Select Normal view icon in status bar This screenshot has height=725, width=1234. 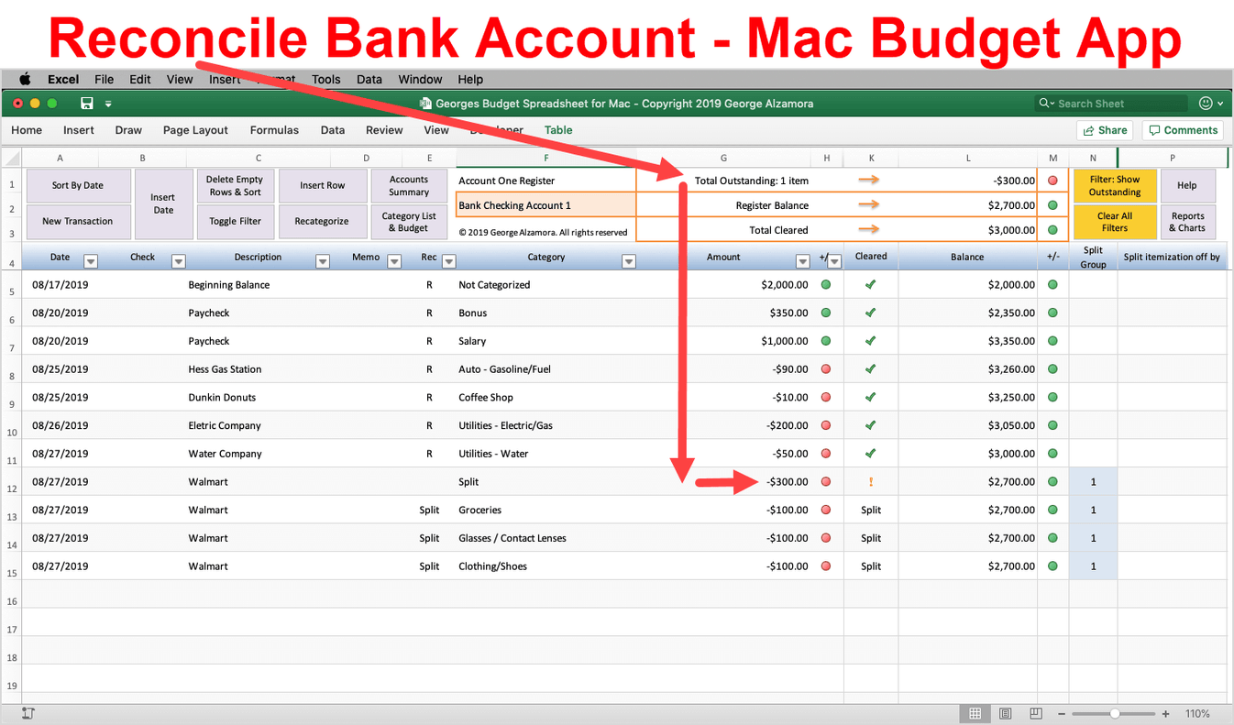pos(975,713)
